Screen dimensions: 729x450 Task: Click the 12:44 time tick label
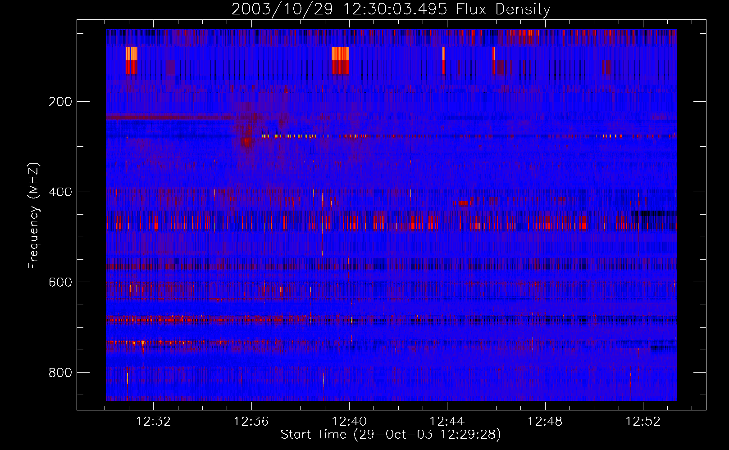447,421
